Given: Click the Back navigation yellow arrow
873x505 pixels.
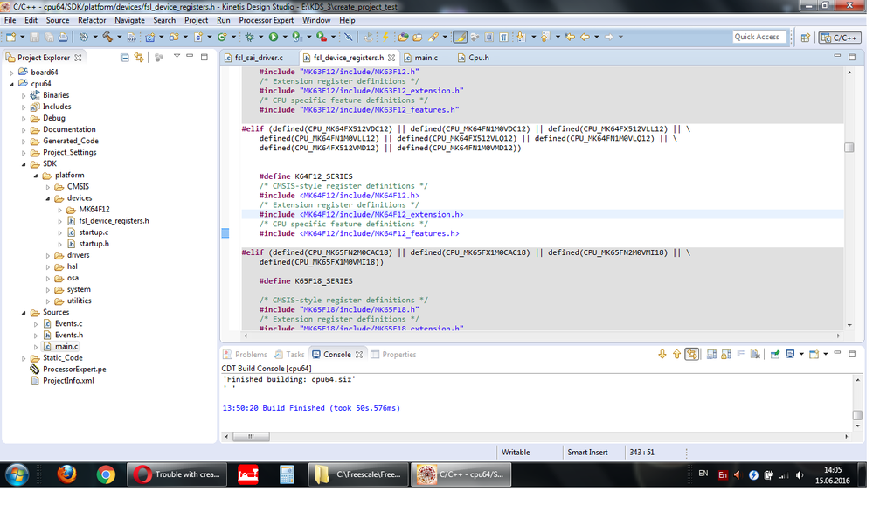Looking at the screenshot, I should (585, 37).
